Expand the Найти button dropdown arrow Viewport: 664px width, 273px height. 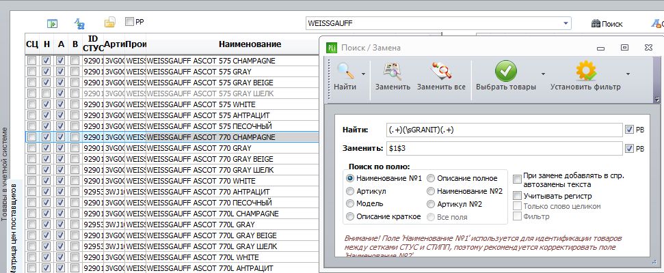[363, 74]
